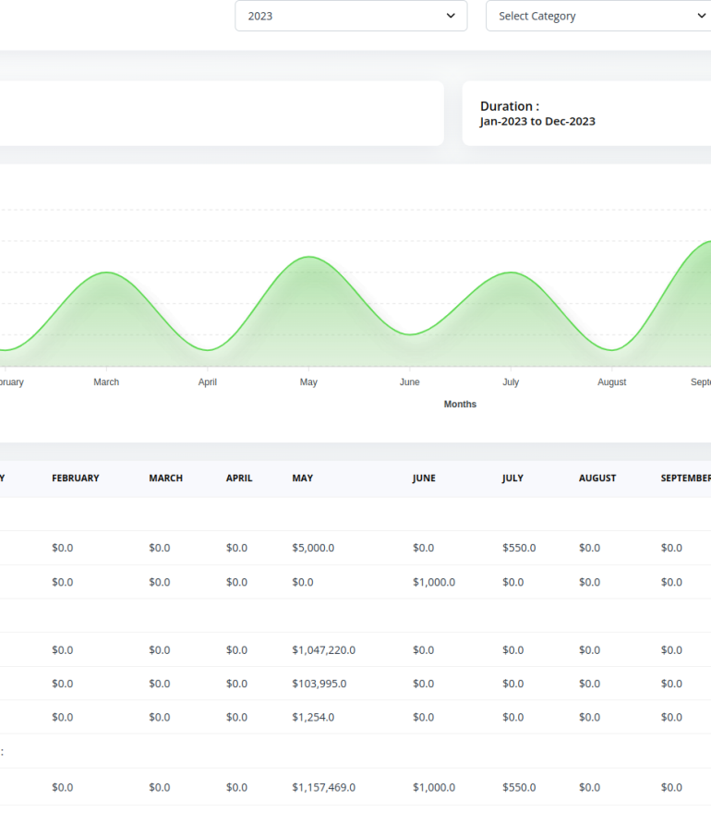Click the JULY table column header

tap(512, 479)
